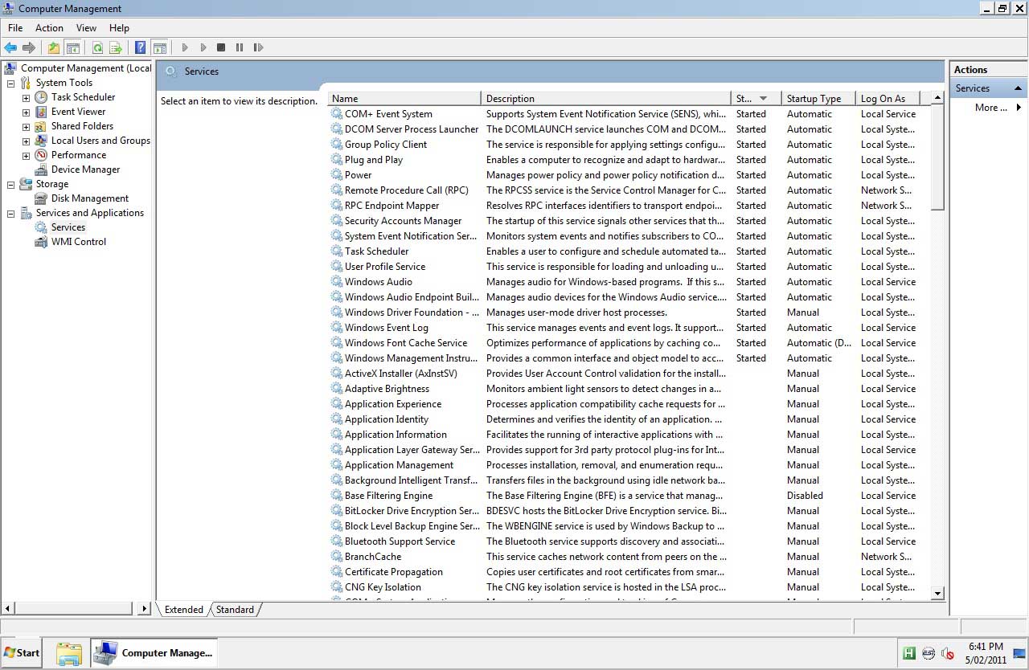Image resolution: width=1029 pixels, height=670 pixels.
Task: Select Group Policy Client service
Action: click(629, 145)
